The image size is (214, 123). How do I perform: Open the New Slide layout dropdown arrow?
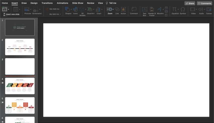pyautogui.click(x=9, y=9)
